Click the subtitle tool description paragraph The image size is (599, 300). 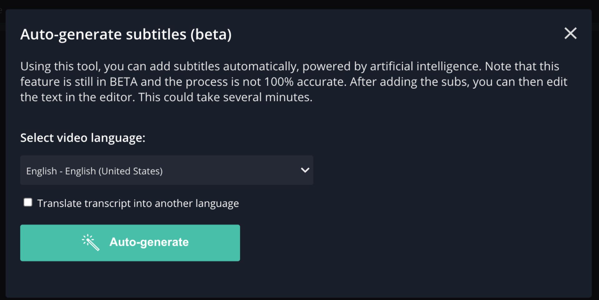(x=293, y=82)
